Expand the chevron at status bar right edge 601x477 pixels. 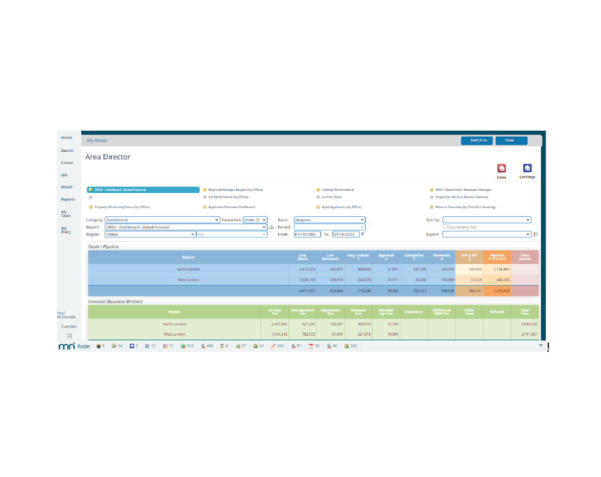[540, 345]
